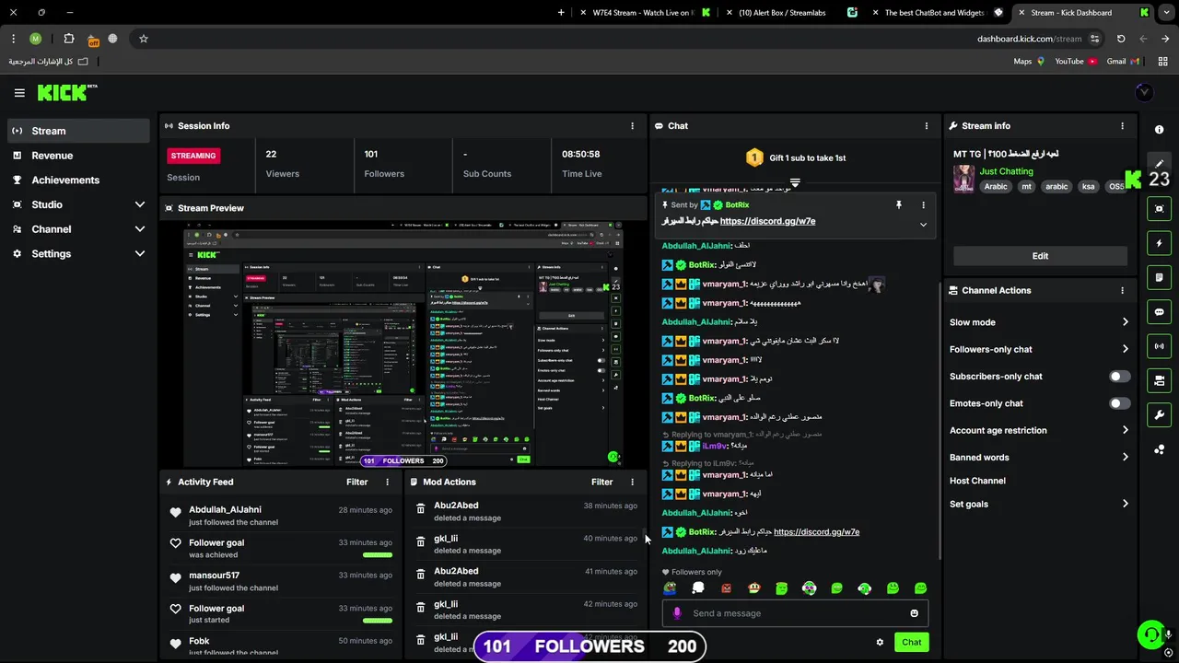1179x663 pixels.
Task: Go to Revenue in the sidebar
Action: pyautogui.click(x=78, y=156)
